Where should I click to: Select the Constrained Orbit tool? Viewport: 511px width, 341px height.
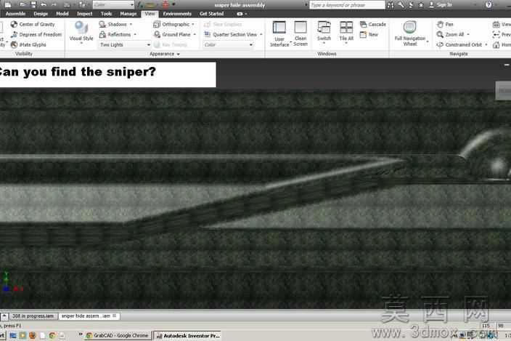459,44
